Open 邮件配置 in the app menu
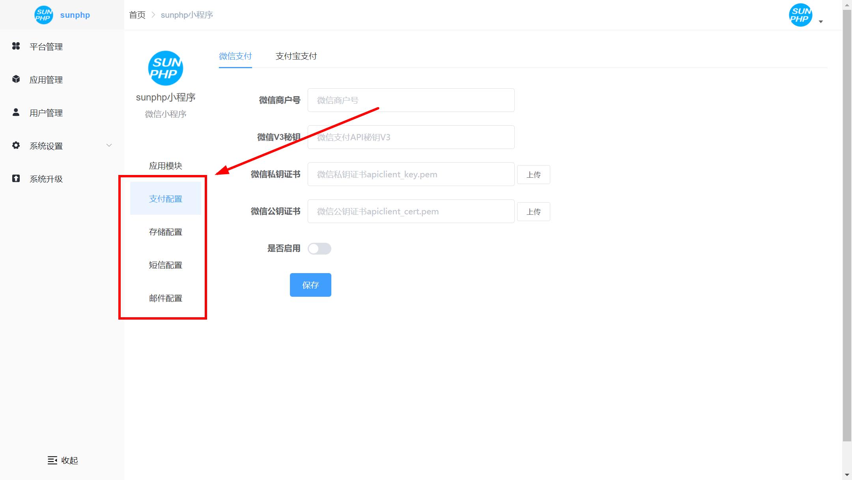This screenshot has width=852, height=480. coord(166,298)
